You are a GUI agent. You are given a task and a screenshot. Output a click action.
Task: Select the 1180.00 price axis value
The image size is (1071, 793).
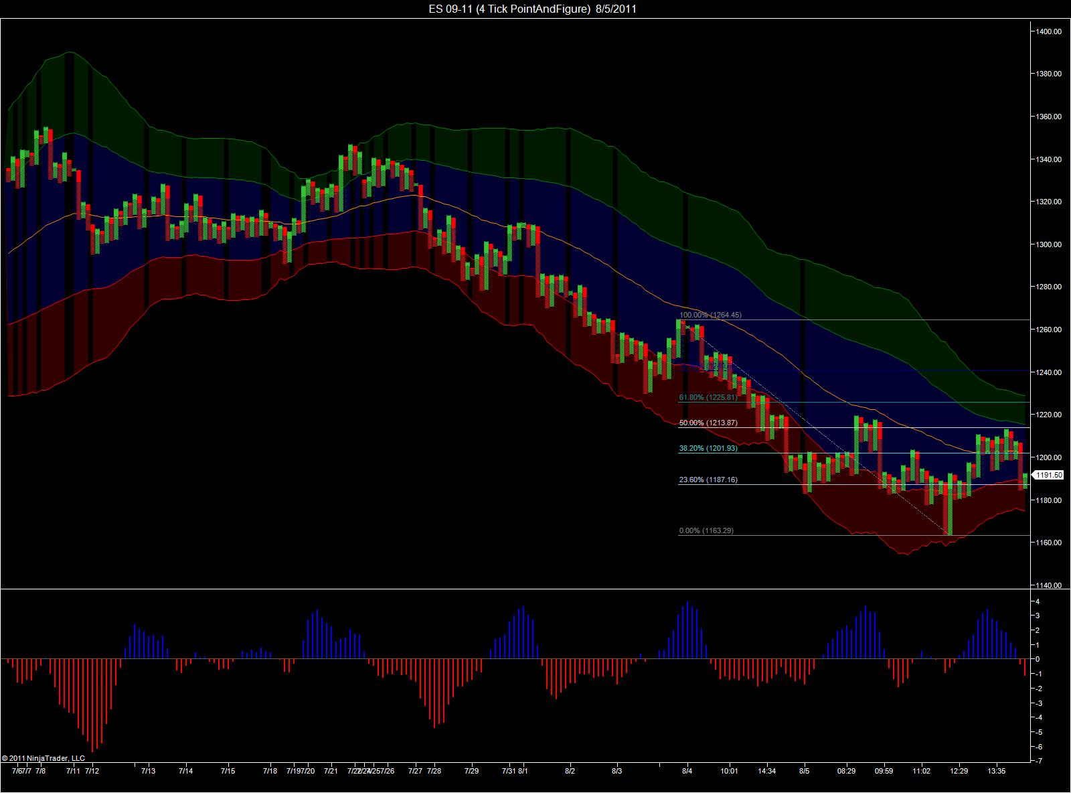click(1048, 500)
